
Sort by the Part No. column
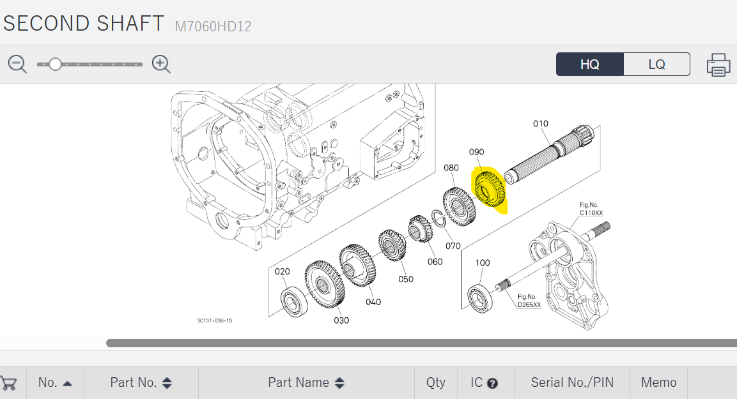coord(141,382)
